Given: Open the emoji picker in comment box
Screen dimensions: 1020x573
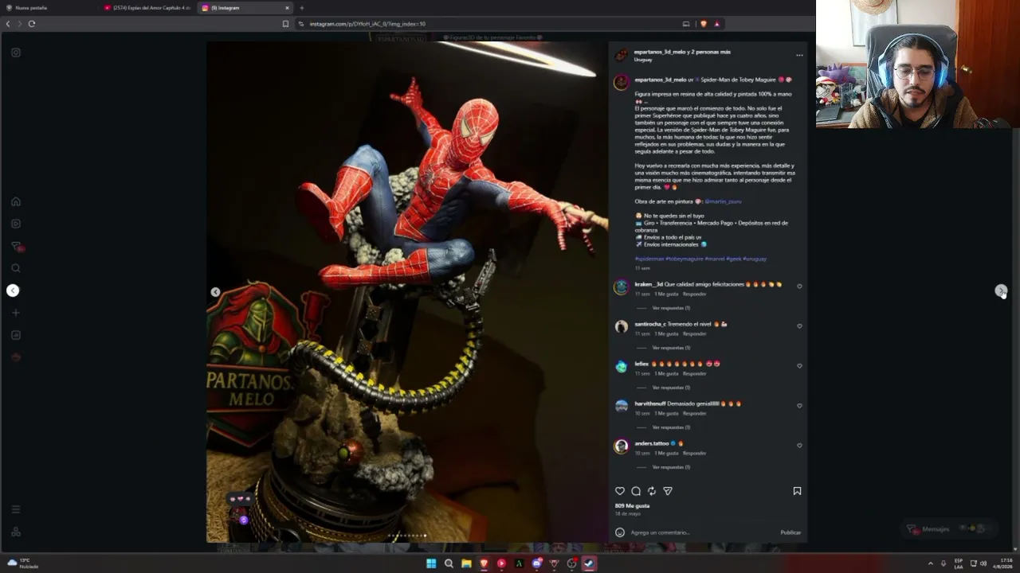Looking at the screenshot, I should click(x=620, y=532).
